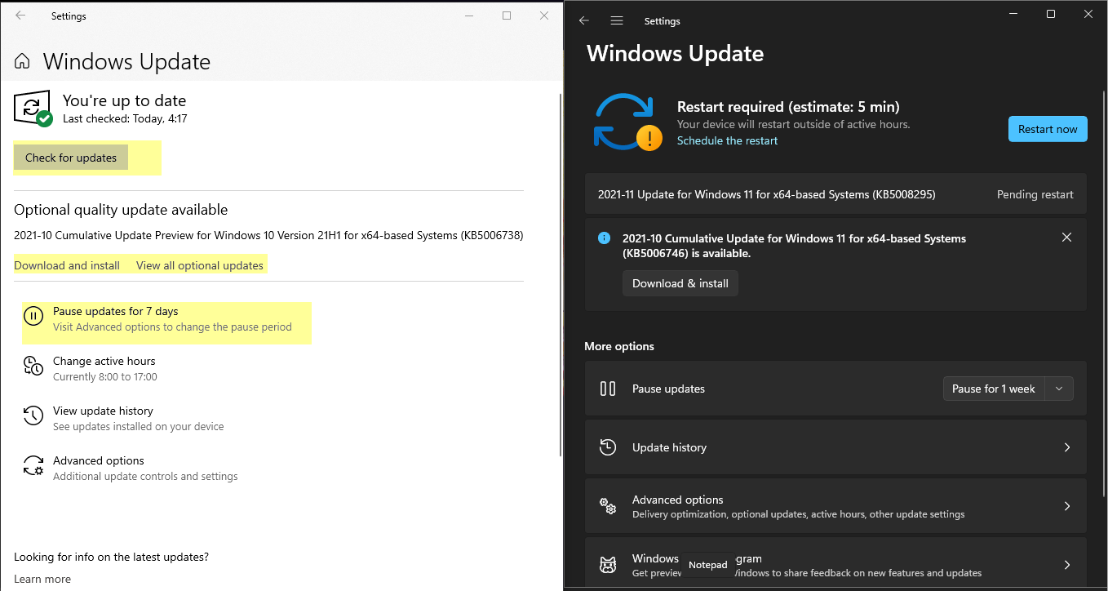Screen dimensions: 1108x591
Task: Click Restart now button
Action: 1048,129
